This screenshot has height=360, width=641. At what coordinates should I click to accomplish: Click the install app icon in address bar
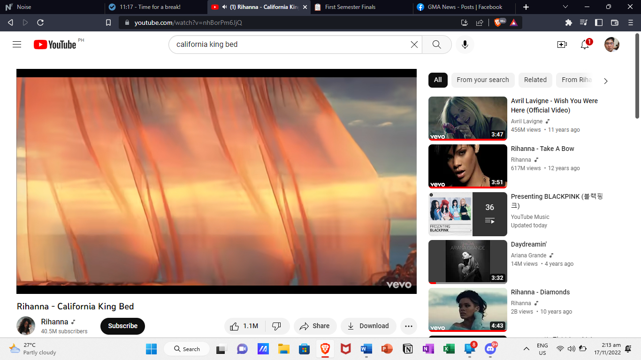coord(465,22)
